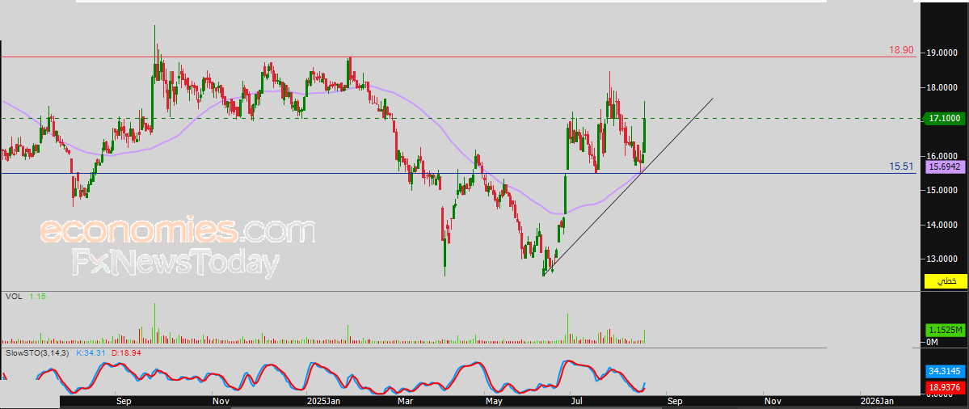Click the 2026Jan time axis label
This screenshot has width=969, height=409.
click(x=878, y=402)
